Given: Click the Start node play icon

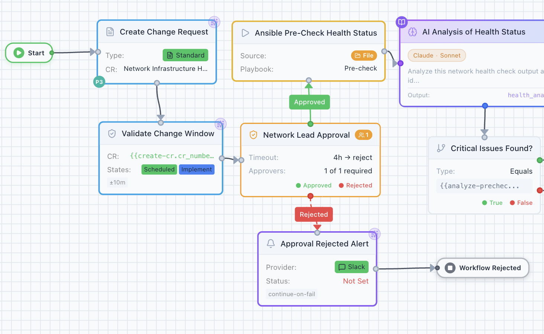Looking at the screenshot, I should (x=19, y=53).
